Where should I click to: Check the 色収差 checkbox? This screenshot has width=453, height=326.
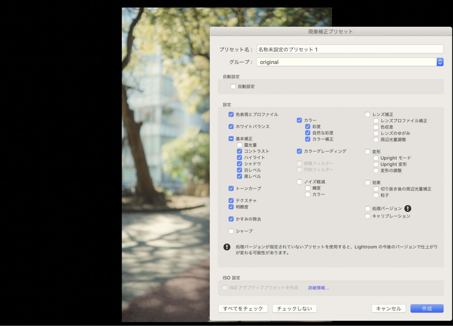pyautogui.click(x=376, y=127)
